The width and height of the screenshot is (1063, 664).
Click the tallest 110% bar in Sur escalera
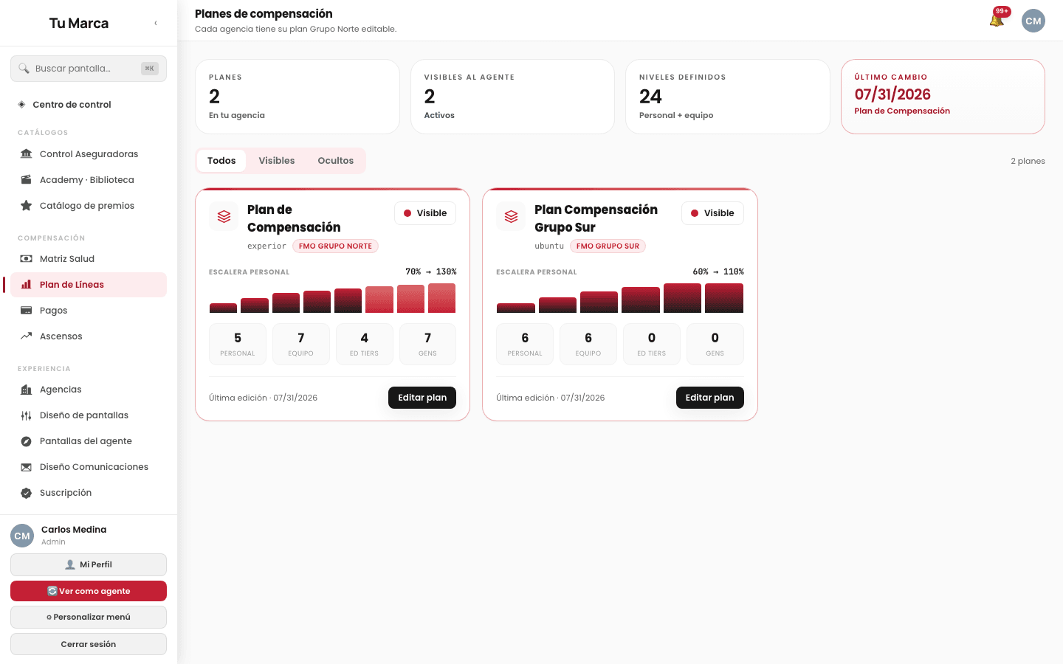click(x=724, y=298)
